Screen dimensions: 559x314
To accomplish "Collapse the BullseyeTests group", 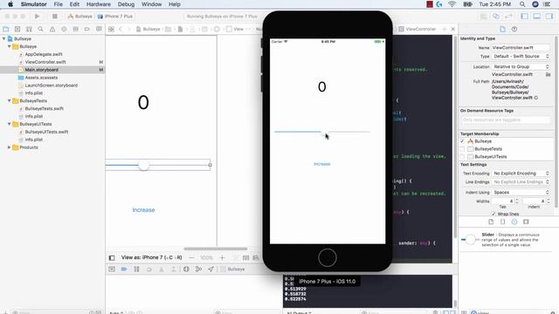I will (10, 101).
